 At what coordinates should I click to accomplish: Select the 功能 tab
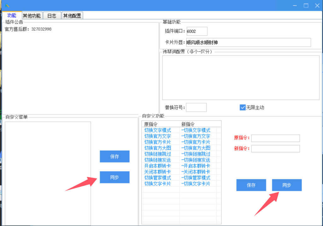click(x=12, y=15)
